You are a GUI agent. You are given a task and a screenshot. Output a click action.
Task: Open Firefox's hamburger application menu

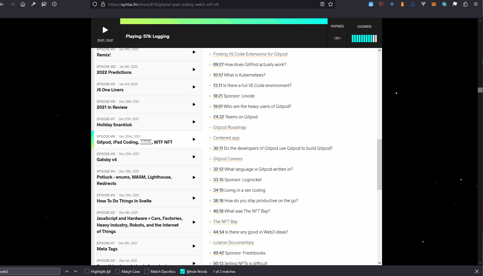(x=476, y=4)
